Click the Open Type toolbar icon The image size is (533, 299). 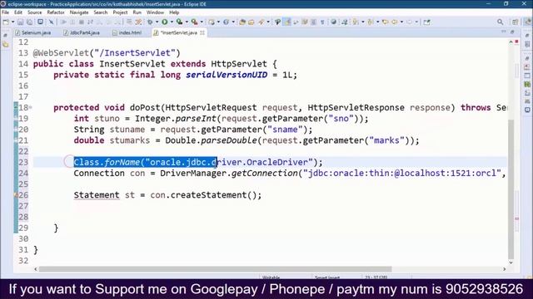pyautogui.click(x=242, y=22)
